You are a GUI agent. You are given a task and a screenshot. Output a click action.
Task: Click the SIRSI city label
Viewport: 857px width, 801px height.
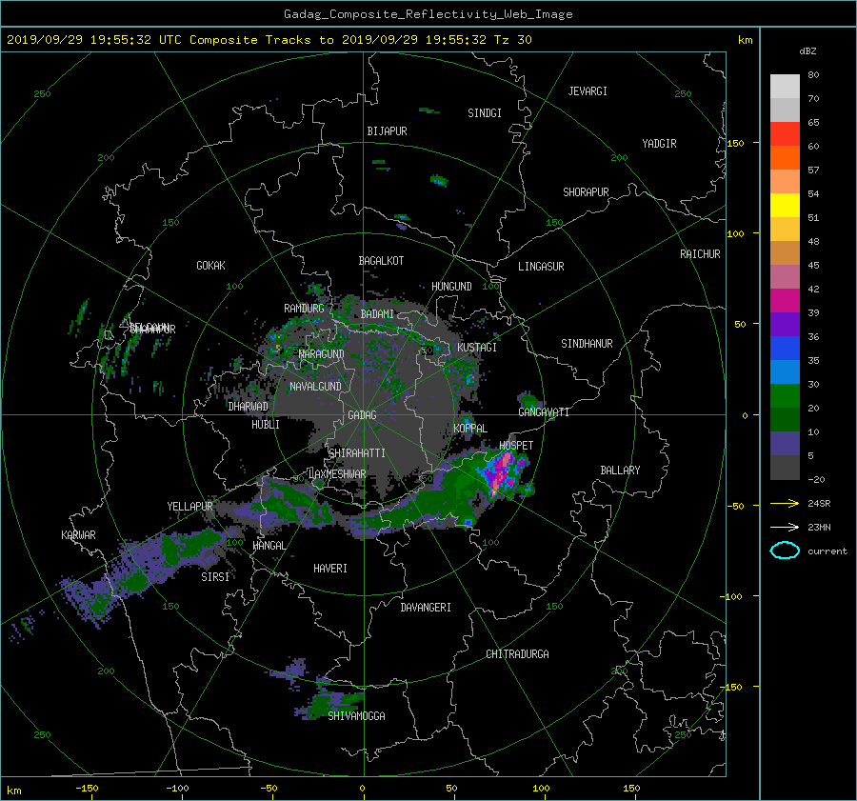(x=215, y=577)
